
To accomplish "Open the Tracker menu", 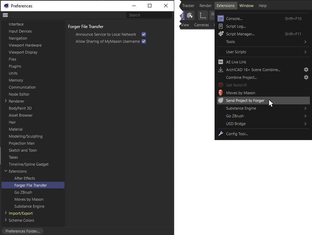I will tap(188, 6).
